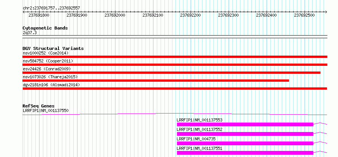Screen dimensions: 338x157
Task: Click the red bar for dgv2181n106
Action: (175, 89)
